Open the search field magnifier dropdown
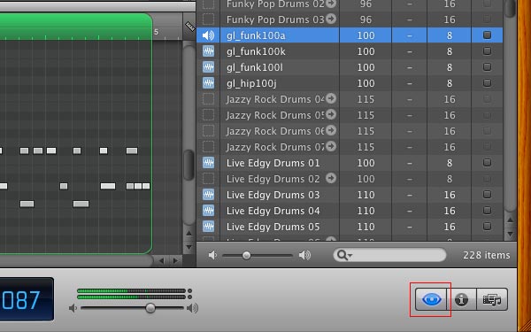 click(x=344, y=255)
